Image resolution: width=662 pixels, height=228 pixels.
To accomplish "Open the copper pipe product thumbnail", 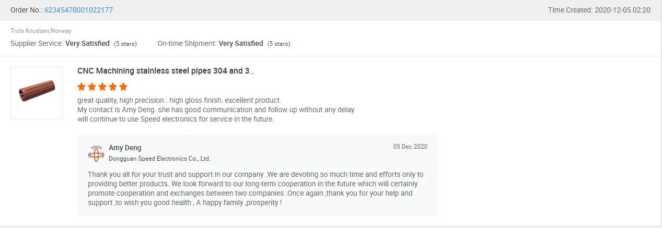I will pos(37,93).
